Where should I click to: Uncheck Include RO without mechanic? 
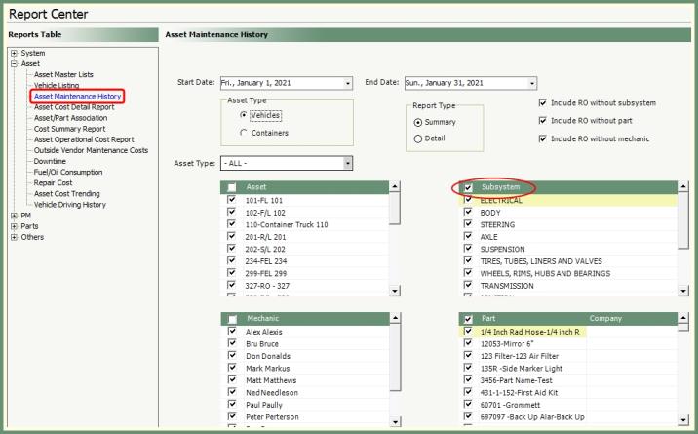point(543,138)
